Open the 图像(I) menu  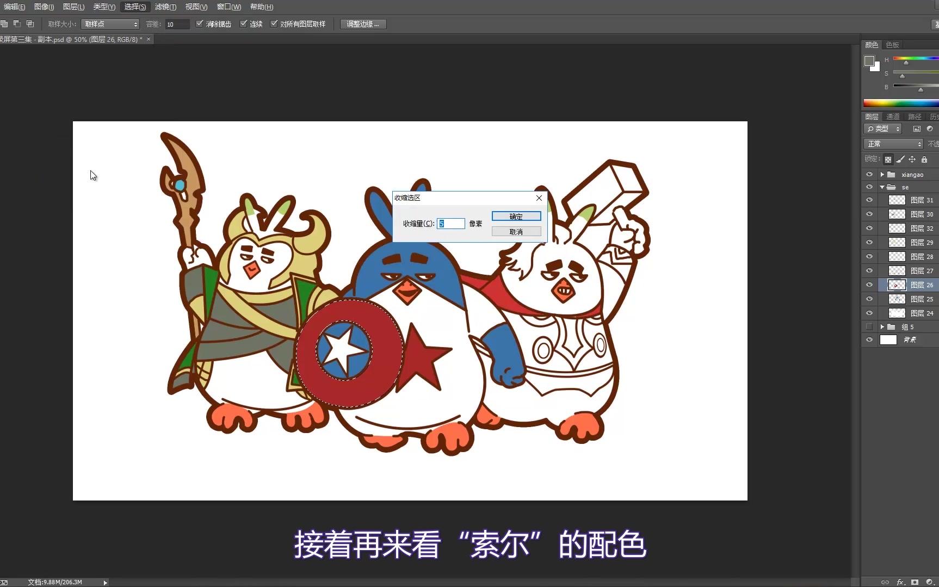(x=44, y=7)
